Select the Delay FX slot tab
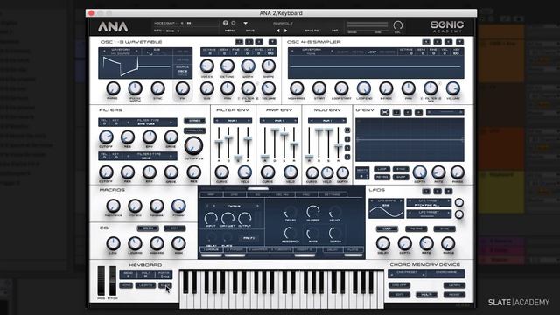Image resolution: width=560 pixels, height=315 pixels. point(332,250)
